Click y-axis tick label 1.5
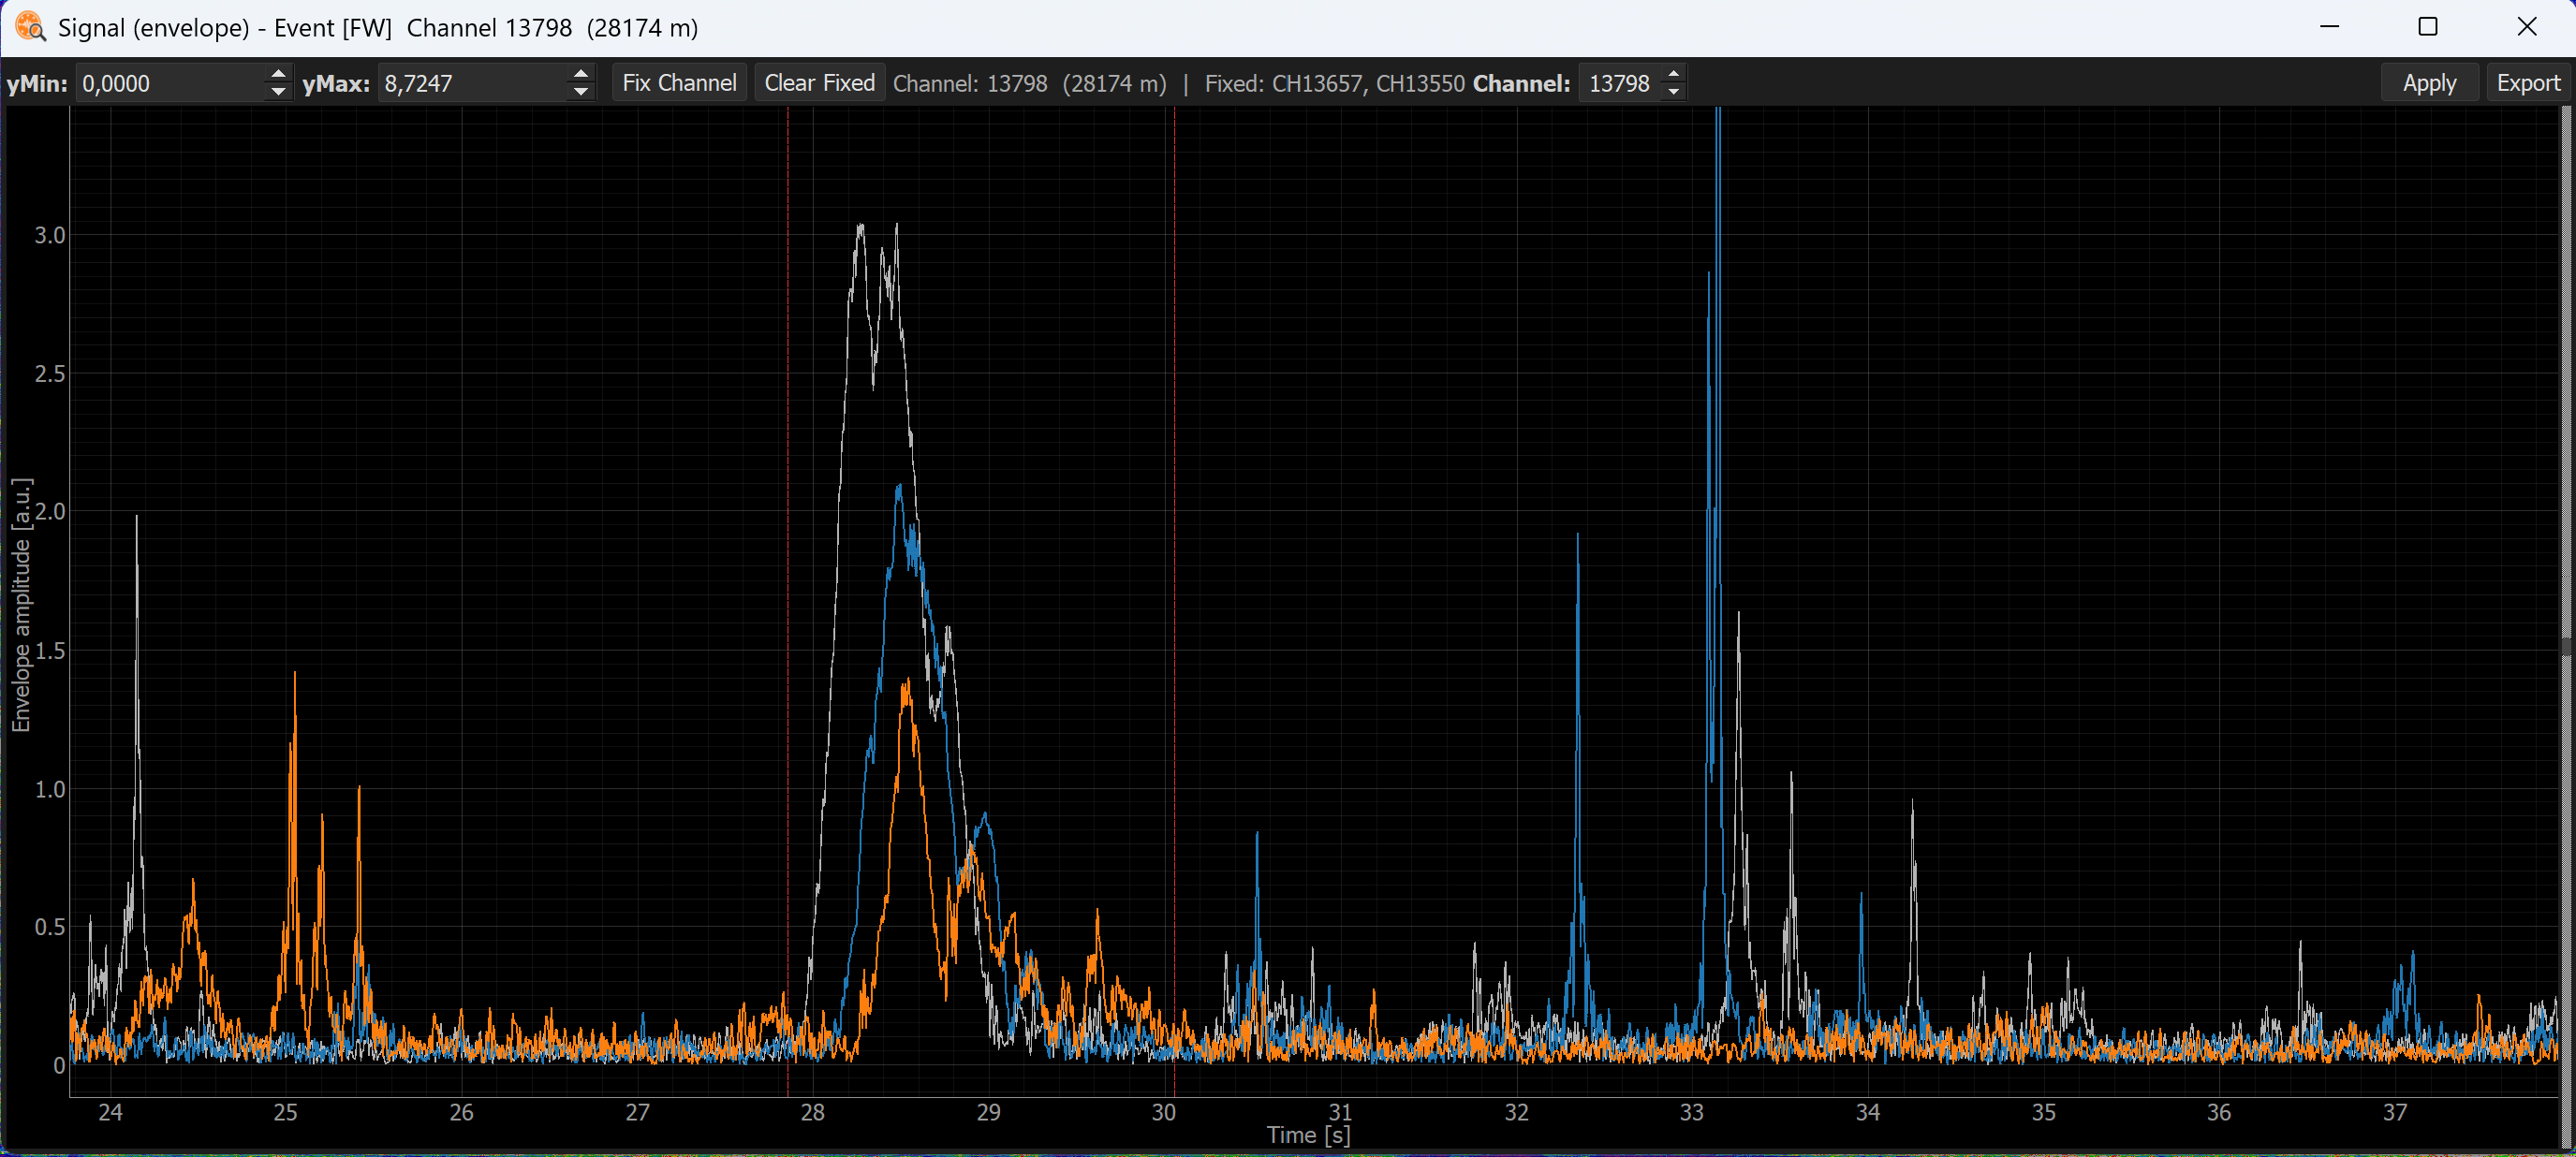Screen dimensions: 2576x1157 point(50,651)
